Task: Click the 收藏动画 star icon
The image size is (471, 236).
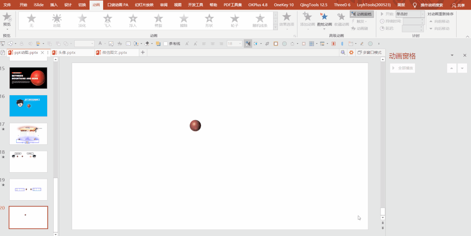Action: (x=341, y=17)
